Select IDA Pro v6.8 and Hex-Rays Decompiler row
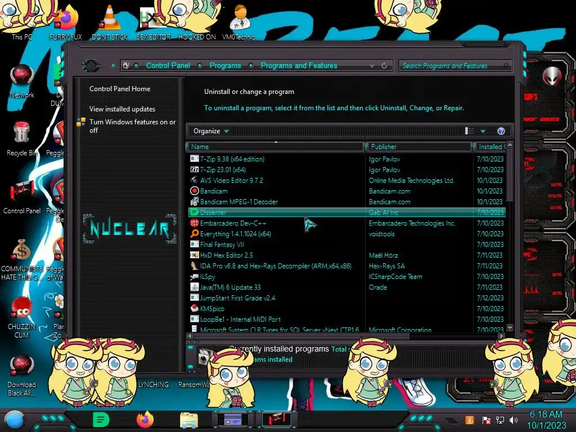 click(x=346, y=265)
